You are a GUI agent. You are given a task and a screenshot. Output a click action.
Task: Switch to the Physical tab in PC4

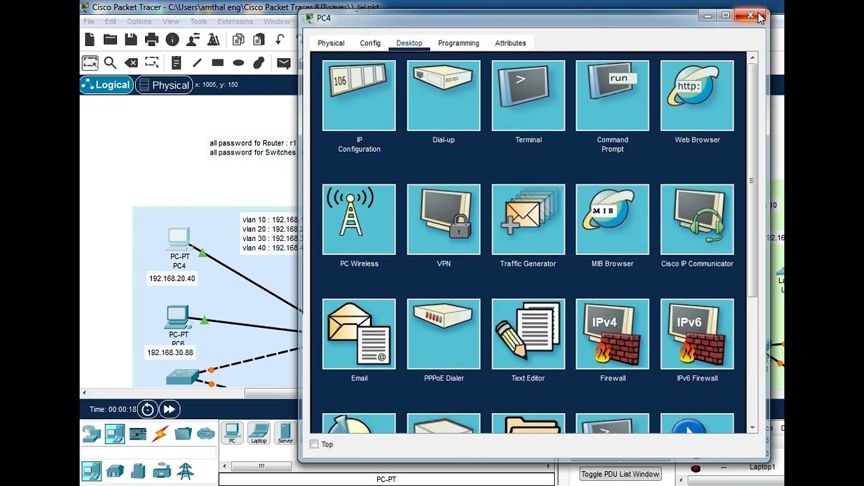pyautogui.click(x=331, y=43)
